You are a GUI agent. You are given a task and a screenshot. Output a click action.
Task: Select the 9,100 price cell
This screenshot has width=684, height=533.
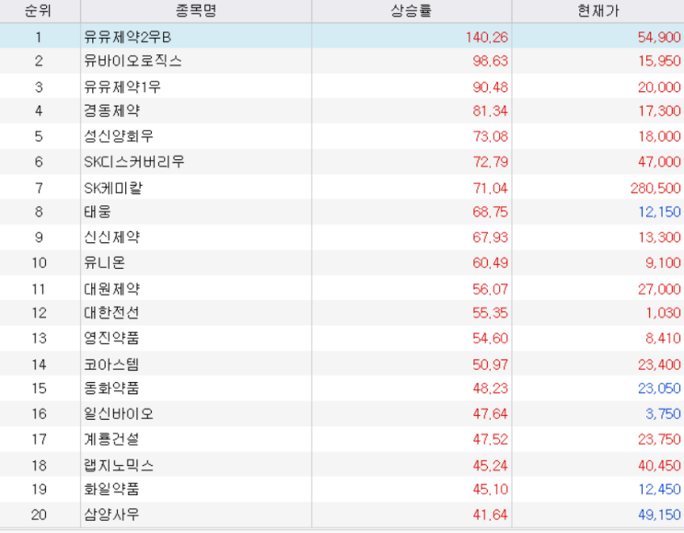coord(663,262)
